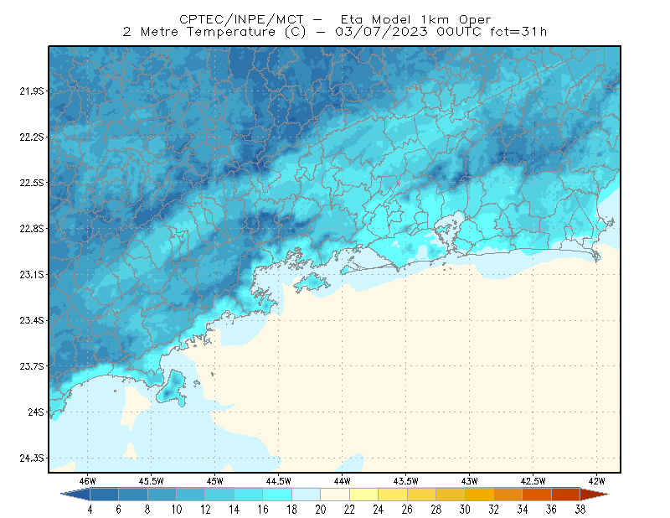Click the 20-22 cream legend swatch
670x518 pixels.
coord(335,495)
